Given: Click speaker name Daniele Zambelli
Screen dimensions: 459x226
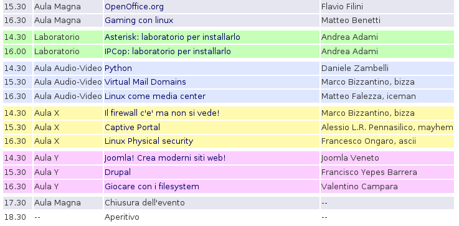Looking at the screenshot, I should click(355, 68).
